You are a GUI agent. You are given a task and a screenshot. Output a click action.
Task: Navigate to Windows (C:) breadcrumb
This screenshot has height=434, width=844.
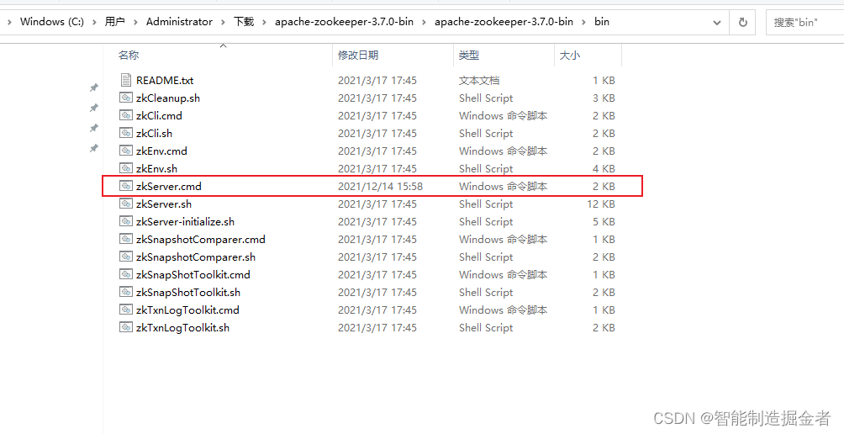(x=52, y=22)
